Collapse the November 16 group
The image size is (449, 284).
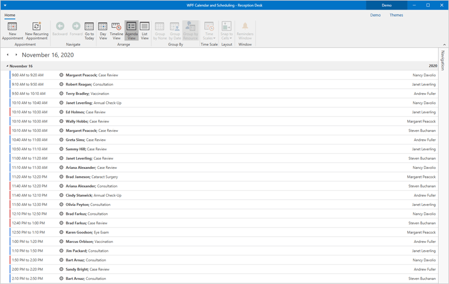pos(7,66)
